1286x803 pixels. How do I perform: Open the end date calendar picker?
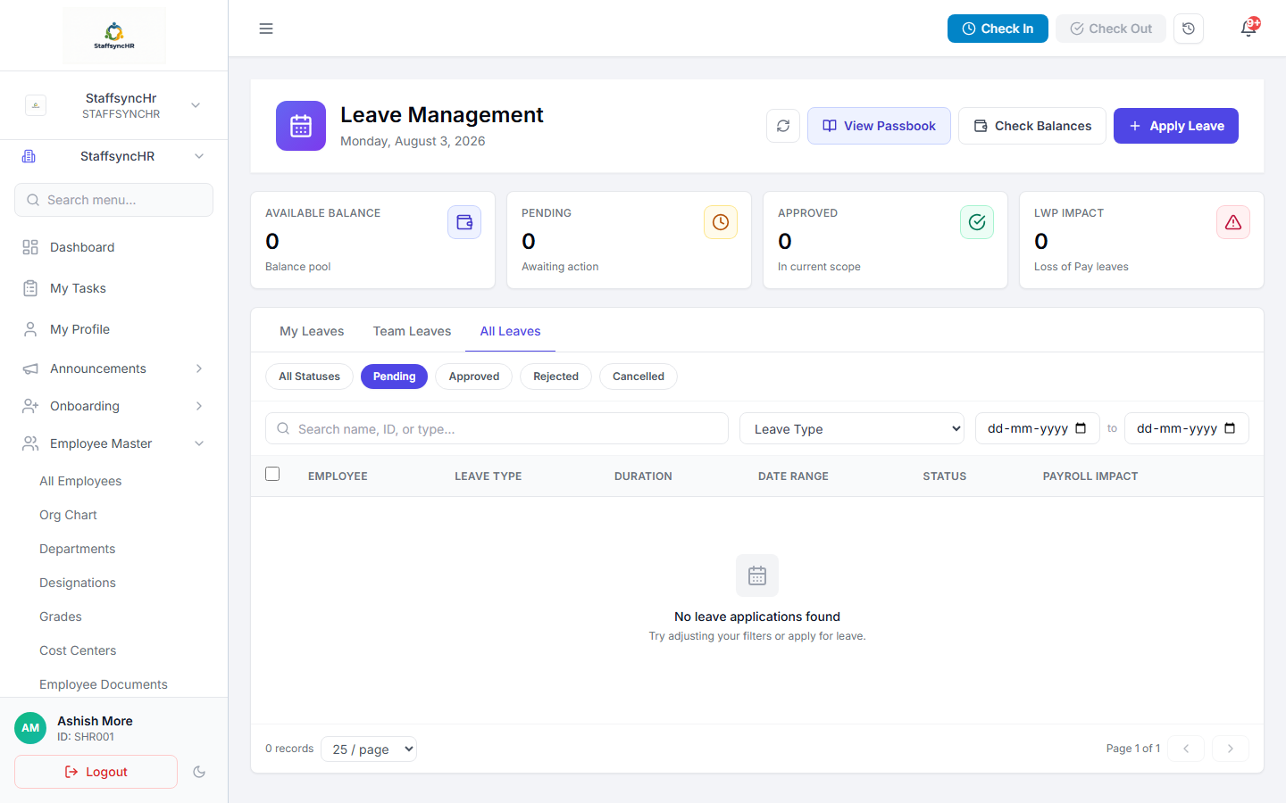coord(1230,428)
